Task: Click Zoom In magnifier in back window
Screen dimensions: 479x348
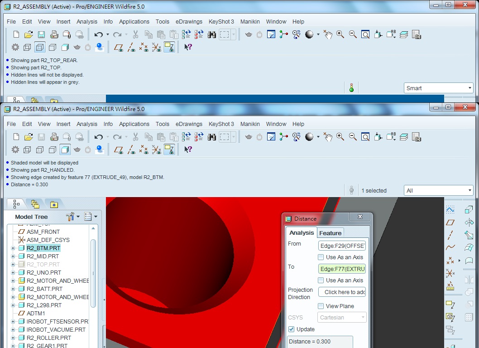Action: point(340,34)
